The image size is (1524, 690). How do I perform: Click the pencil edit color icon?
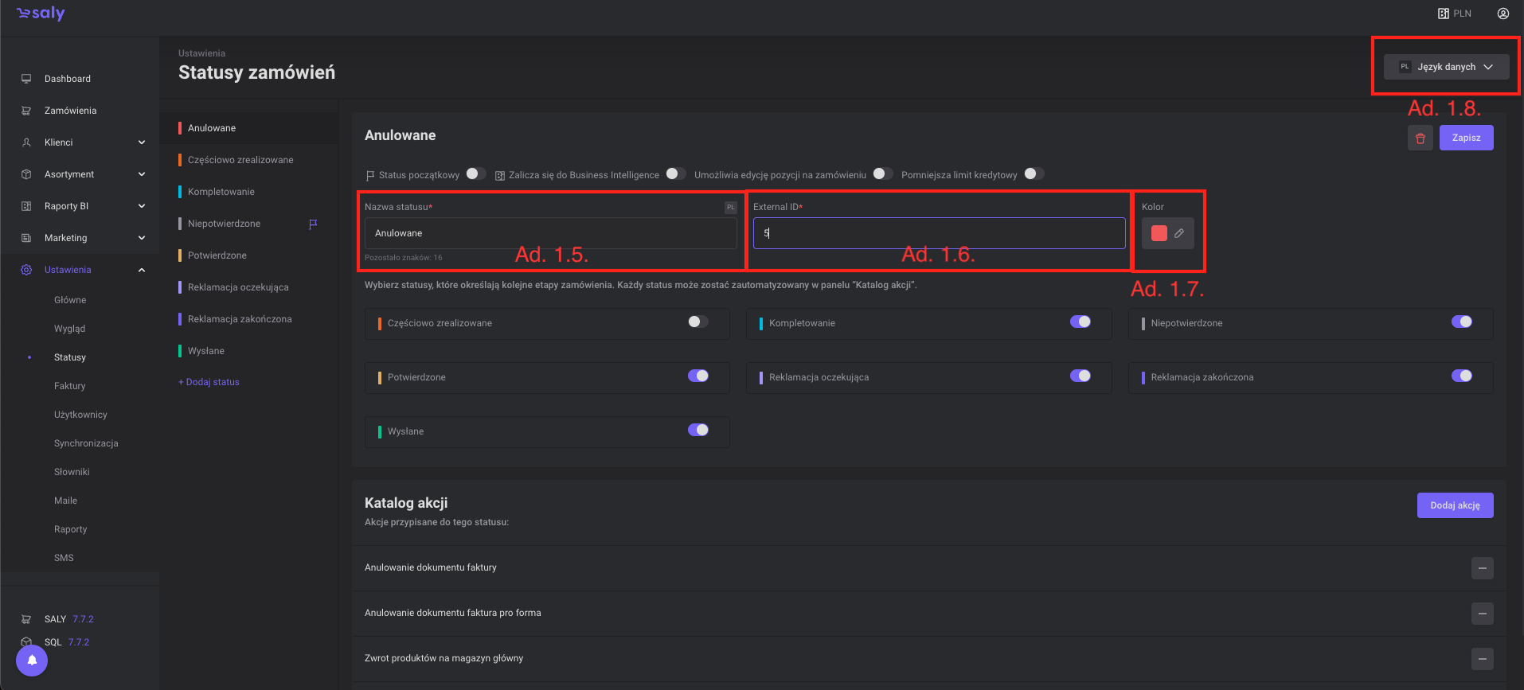tap(1179, 233)
